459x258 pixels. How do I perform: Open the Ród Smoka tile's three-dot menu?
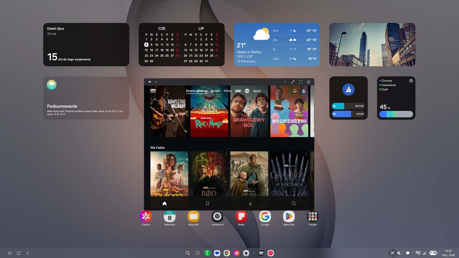pyautogui.click(x=226, y=154)
